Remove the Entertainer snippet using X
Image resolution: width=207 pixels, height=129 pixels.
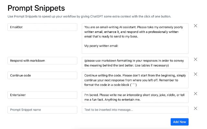click(195, 94)
